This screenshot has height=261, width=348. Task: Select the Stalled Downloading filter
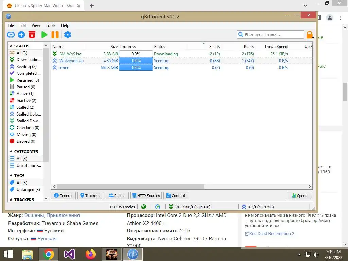pos(26,121)
